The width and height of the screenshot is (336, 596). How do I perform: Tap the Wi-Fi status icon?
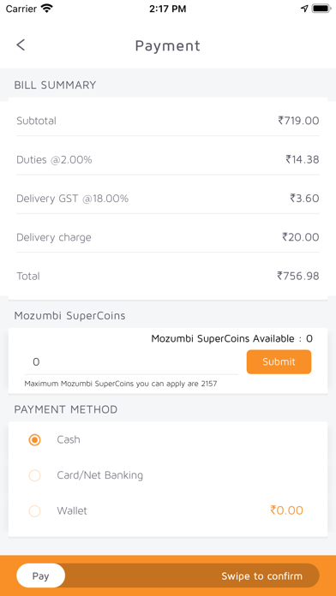tap(47, 9)
